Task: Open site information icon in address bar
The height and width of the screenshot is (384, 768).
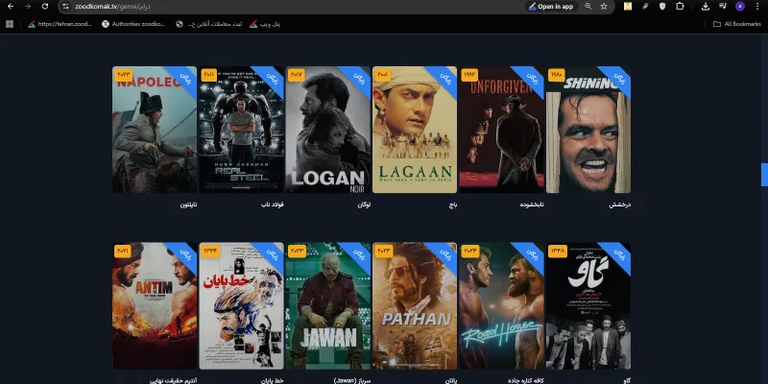Action: pos(66,7)
